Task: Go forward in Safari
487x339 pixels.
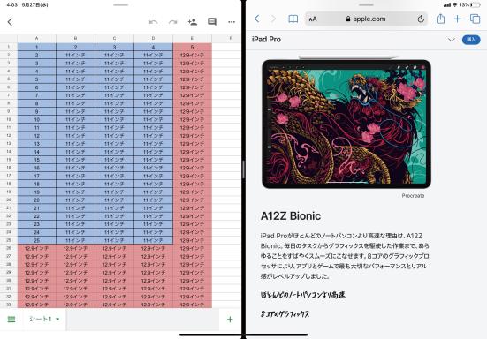Action: [x=273, y=19]
